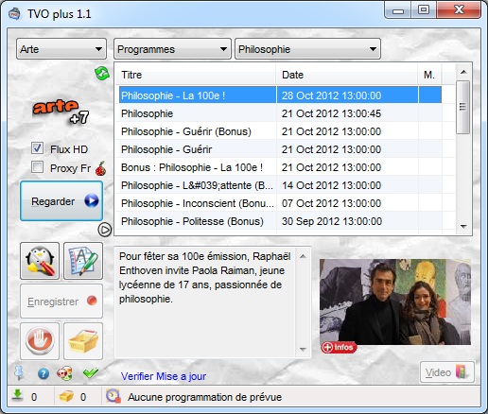Open the Arte channel dropdown

(x=61, y=49)
